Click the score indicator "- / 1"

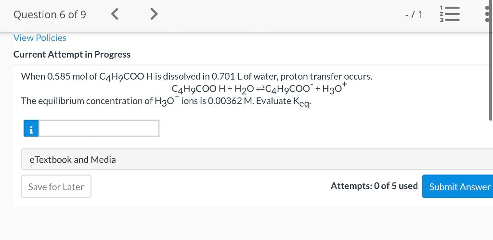click(x=414, y=15)
